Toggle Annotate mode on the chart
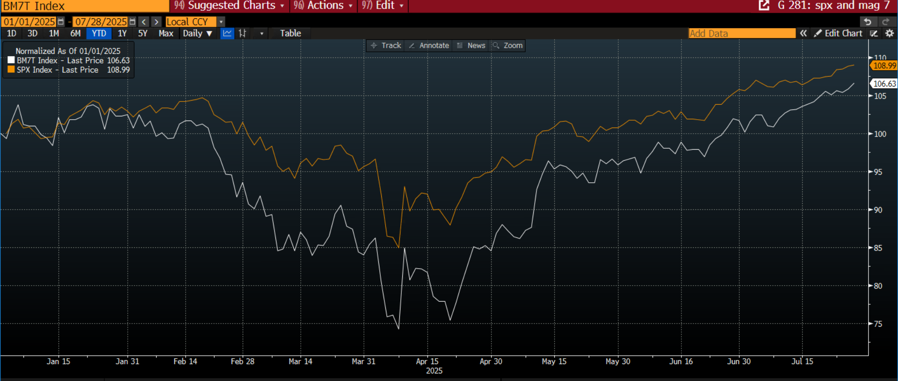Image resolution: width=898 pixels, height=381 pixels. click(429, 45)
